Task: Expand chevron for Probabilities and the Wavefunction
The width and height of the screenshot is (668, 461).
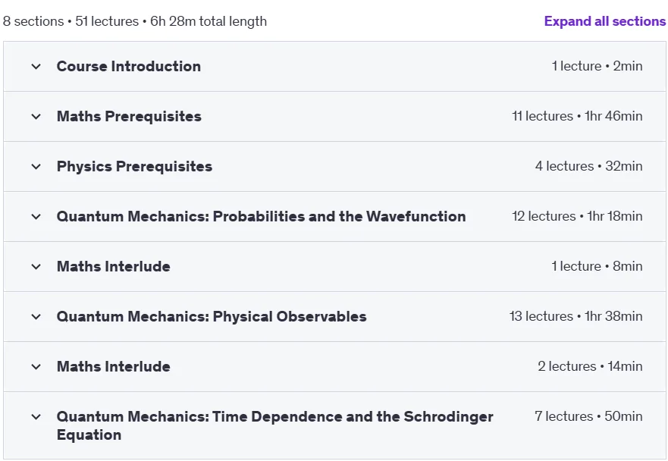Action: (36, 216)
